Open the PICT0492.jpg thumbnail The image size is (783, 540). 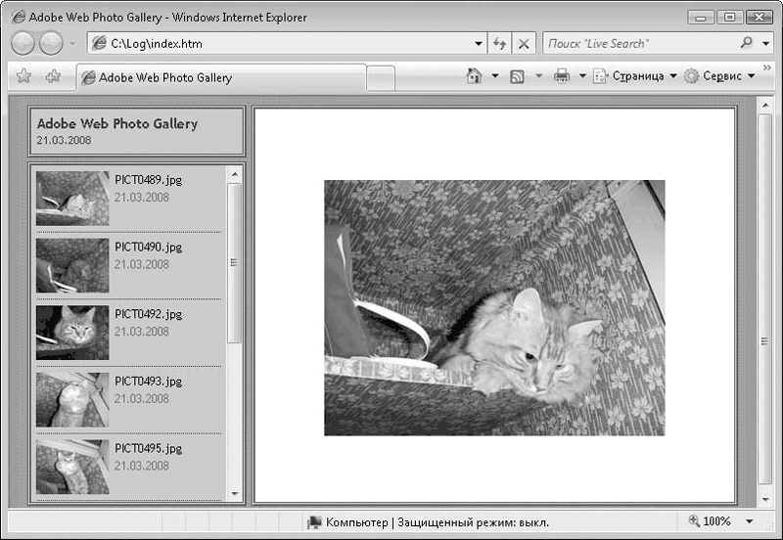point(72,333)
